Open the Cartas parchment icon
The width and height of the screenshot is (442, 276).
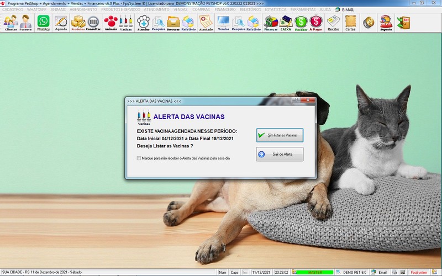[x=350, y=23]
